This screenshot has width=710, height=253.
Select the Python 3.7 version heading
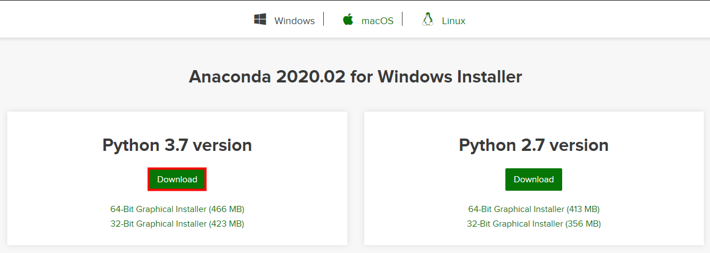(x=177, y=145)
